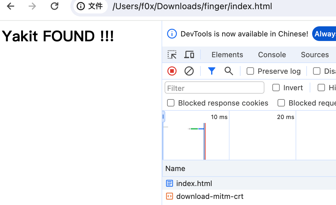Toggle the network filter funnel icon
The width and height of the screenshot is (336, 205).
tap(211, 71)
